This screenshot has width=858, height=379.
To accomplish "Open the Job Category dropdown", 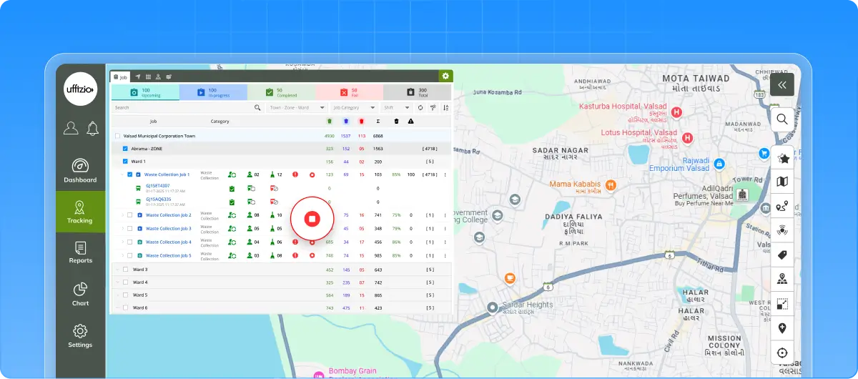I will (x=354, y=108).
